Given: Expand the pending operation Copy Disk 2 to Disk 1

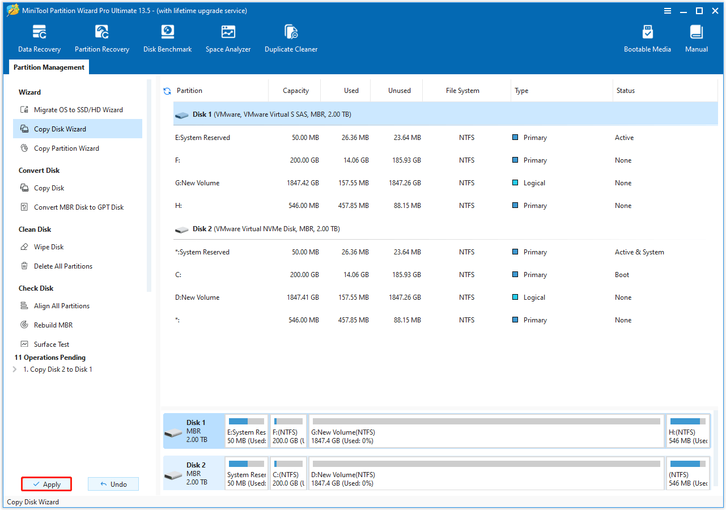Looking at the screenshot, I should [x=14, y=369].
